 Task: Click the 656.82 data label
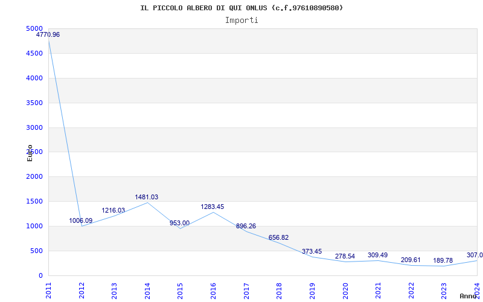279,237
